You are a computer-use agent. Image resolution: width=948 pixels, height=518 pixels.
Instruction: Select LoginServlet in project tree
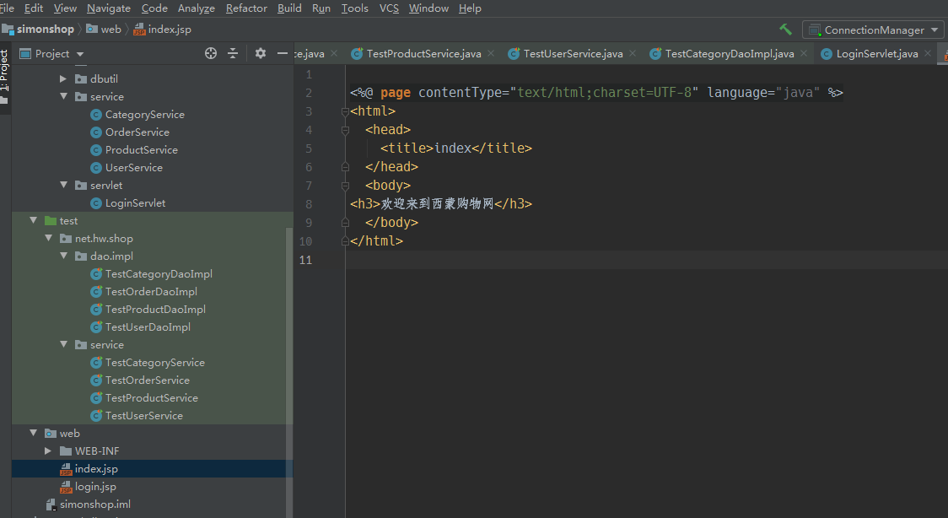click(x=135, y=203)
